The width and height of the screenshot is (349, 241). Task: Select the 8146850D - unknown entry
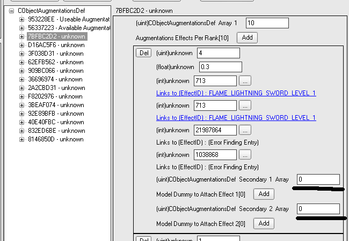pyautogui.click(x=56, y=139)
